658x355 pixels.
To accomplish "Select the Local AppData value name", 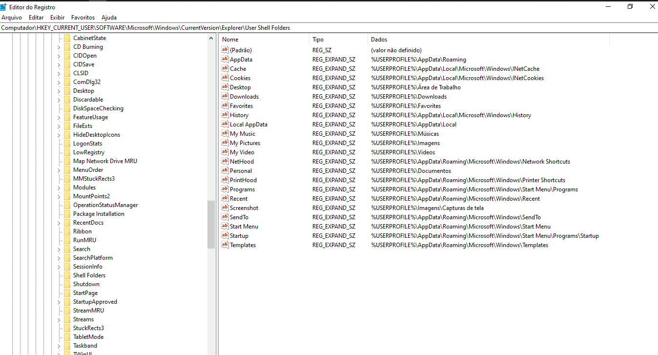I will pyautogui.click(x=248, y=125).
